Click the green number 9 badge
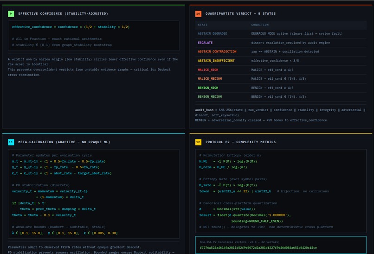374x254 pixels. pyautogui.click(x=11, y=14)
